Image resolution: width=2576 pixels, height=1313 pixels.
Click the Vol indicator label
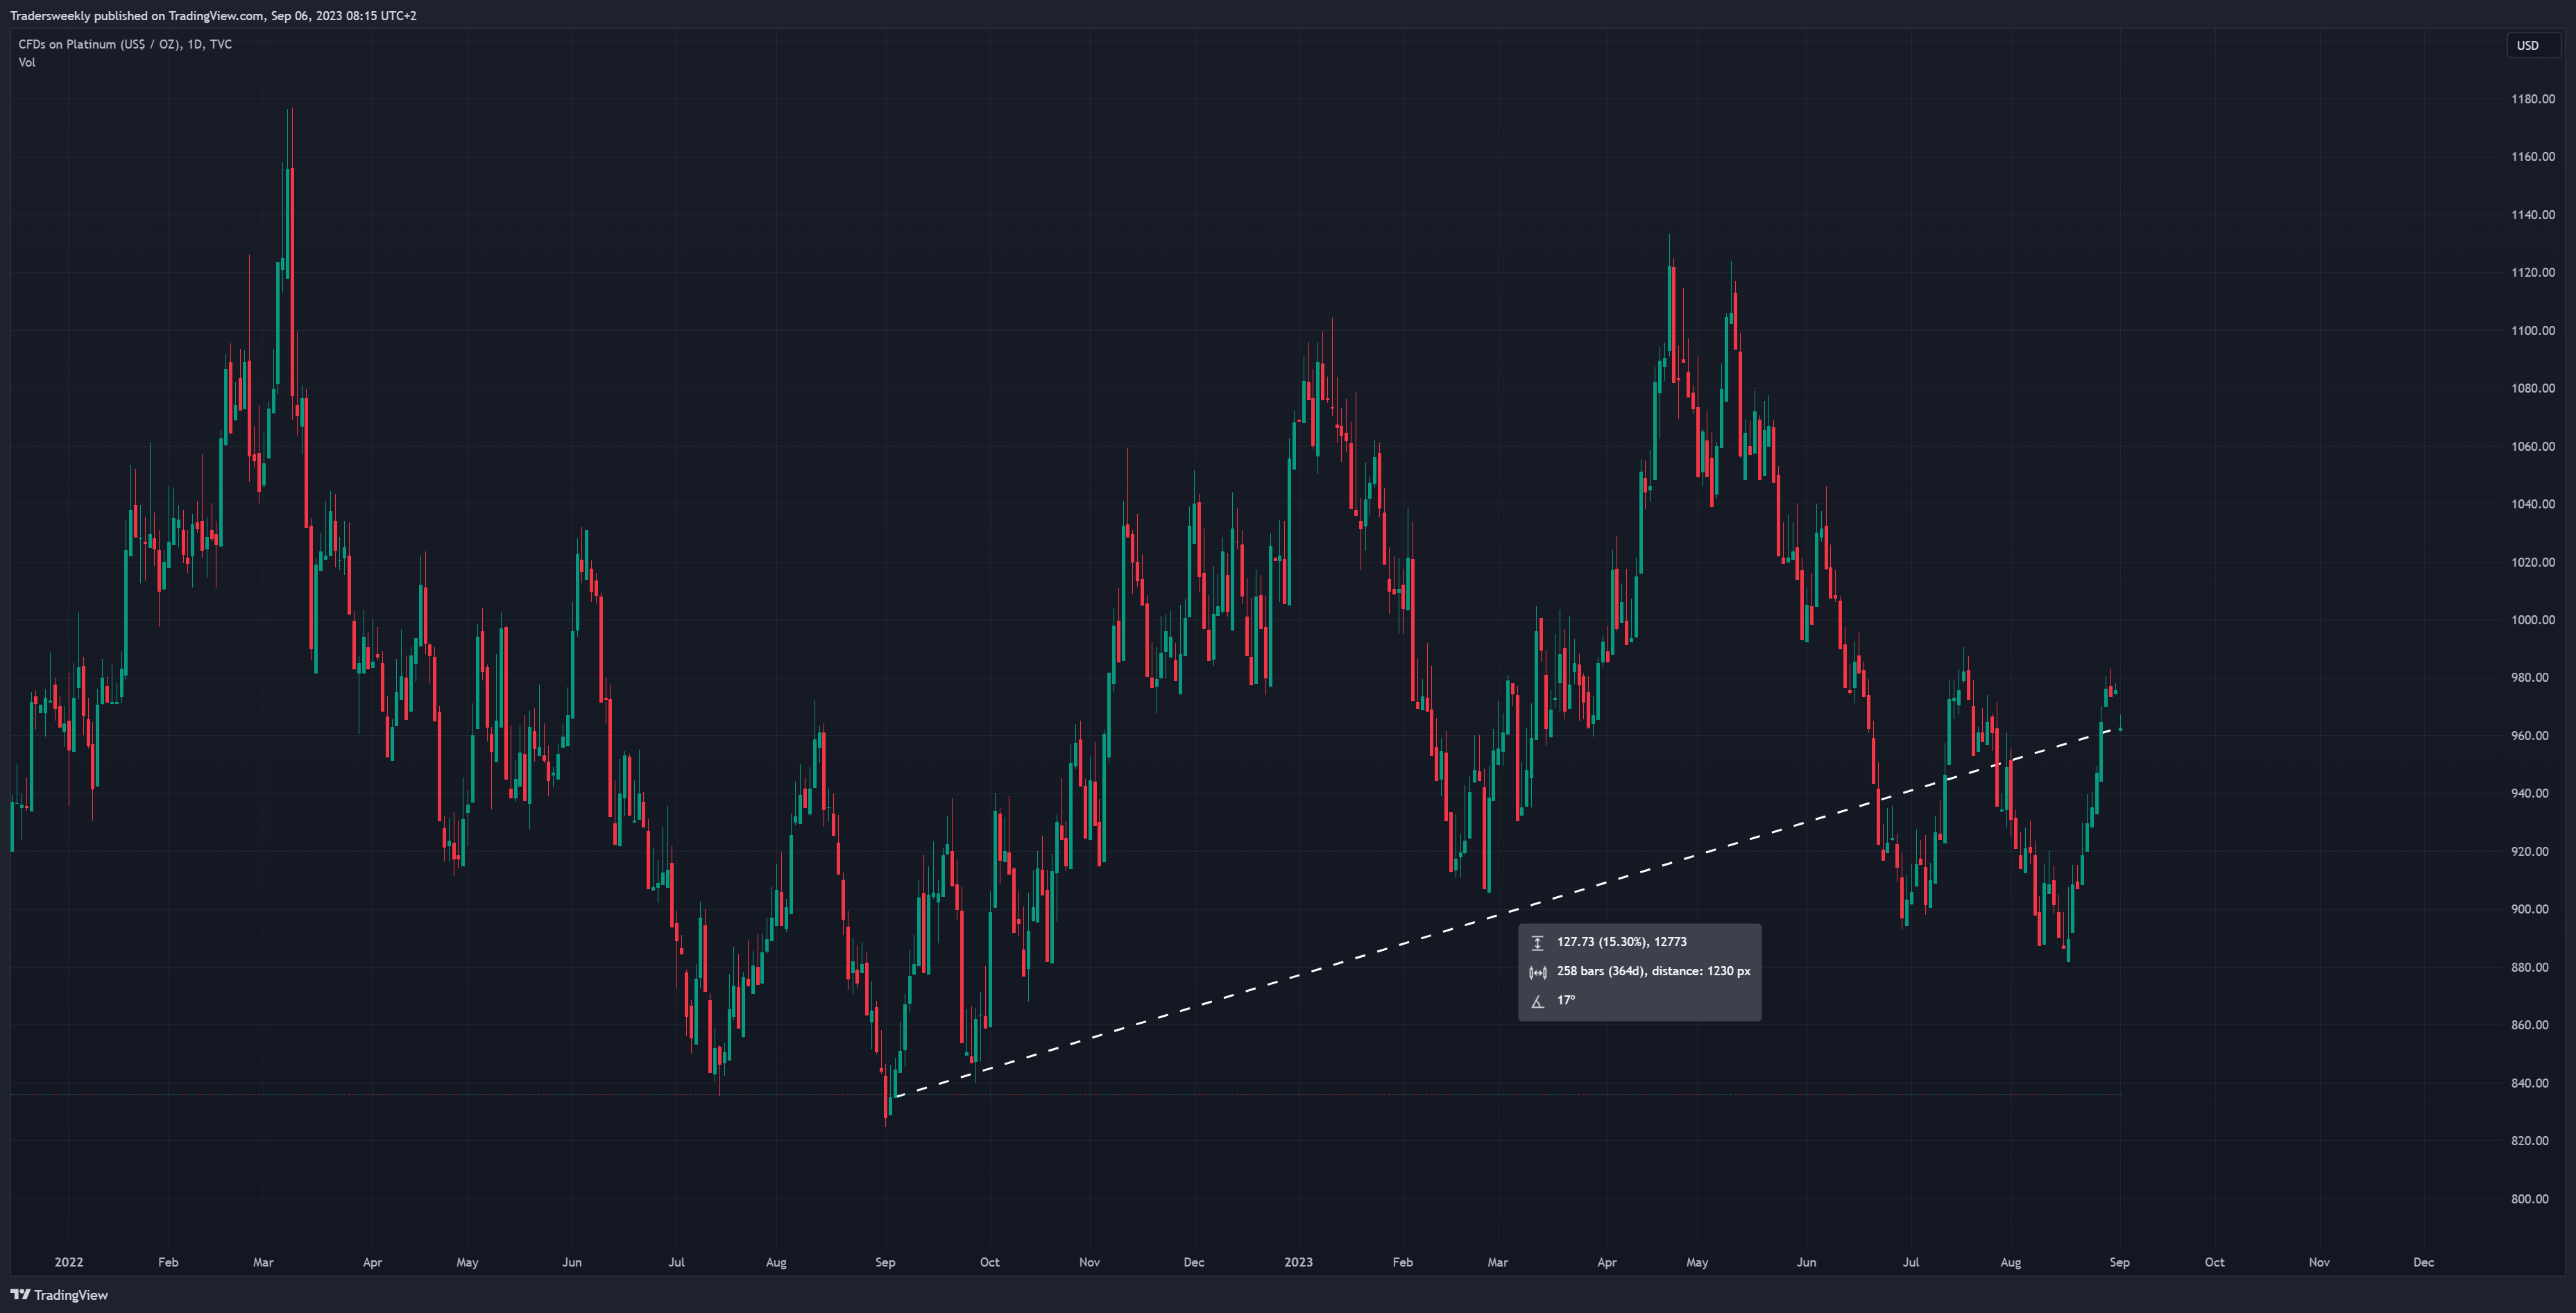click(x=27, y=62)
